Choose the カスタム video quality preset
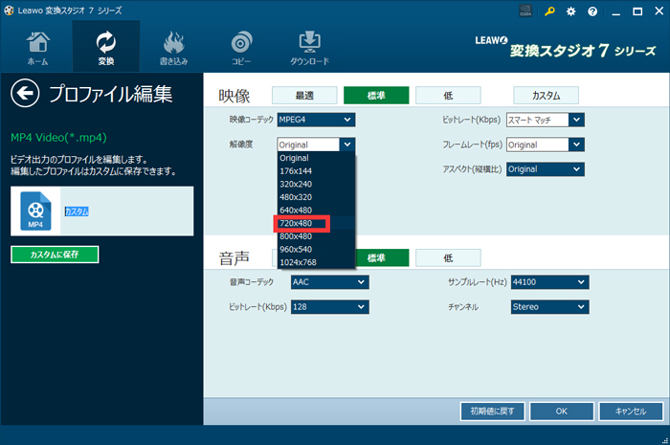 [548, 96]
